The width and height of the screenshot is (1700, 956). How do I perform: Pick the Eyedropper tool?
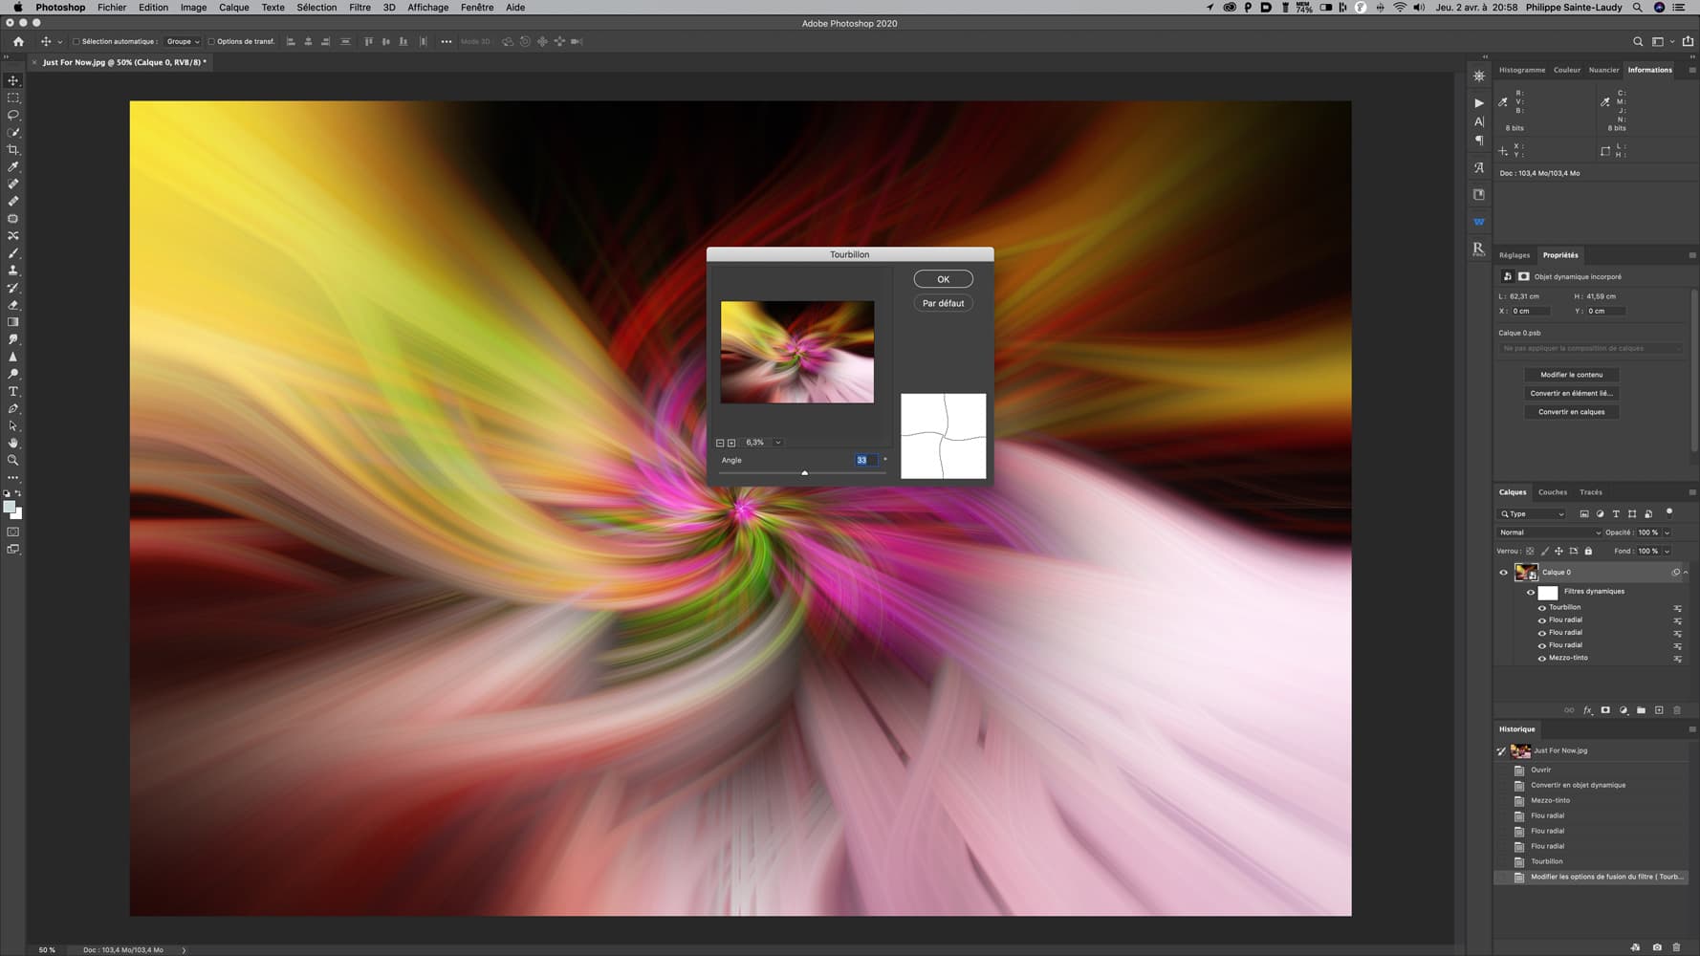coord(13,167)
